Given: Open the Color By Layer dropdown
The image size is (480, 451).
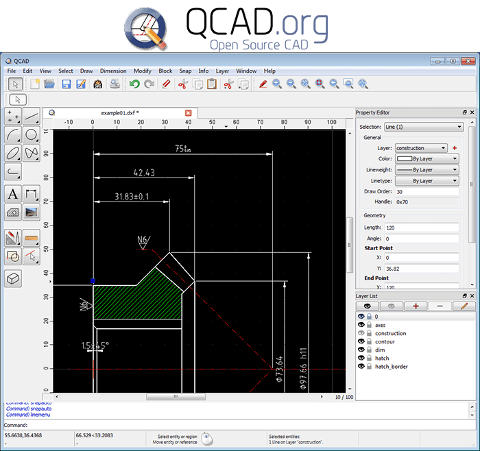Looking at the screenshot, I should 427,159.
